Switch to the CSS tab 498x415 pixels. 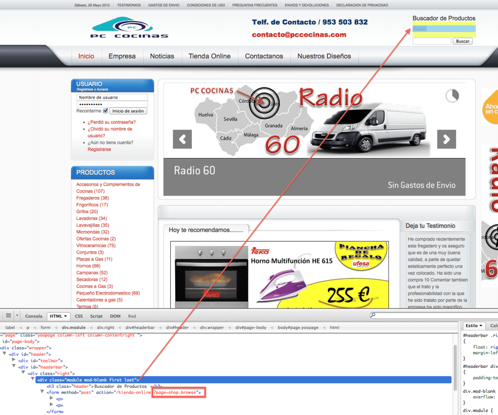79,316
